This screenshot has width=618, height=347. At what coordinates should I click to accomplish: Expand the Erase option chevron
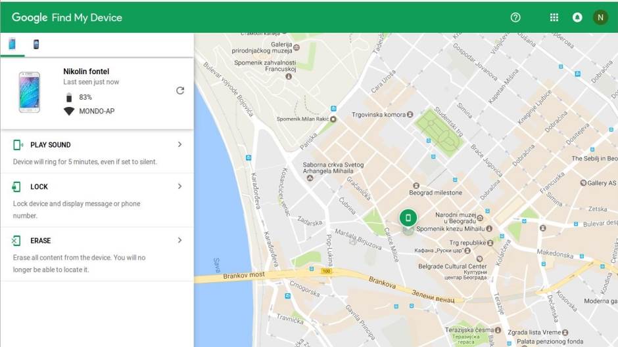[x=179, y=240]
